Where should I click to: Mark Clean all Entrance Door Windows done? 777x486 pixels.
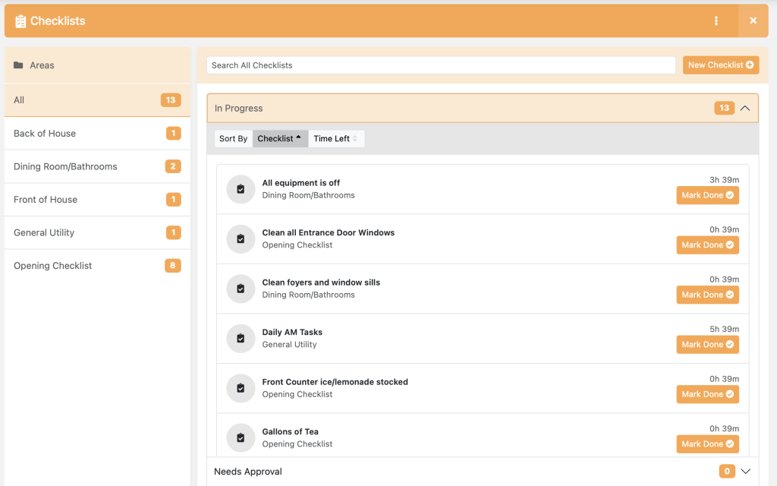[707, 245]
